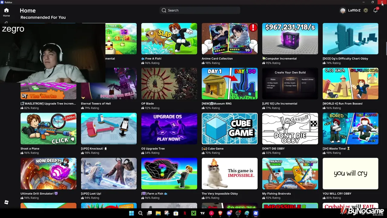Open Snipping Tool on the taskbar
This screenshot has width=387, height=218.
coord(167,213)
